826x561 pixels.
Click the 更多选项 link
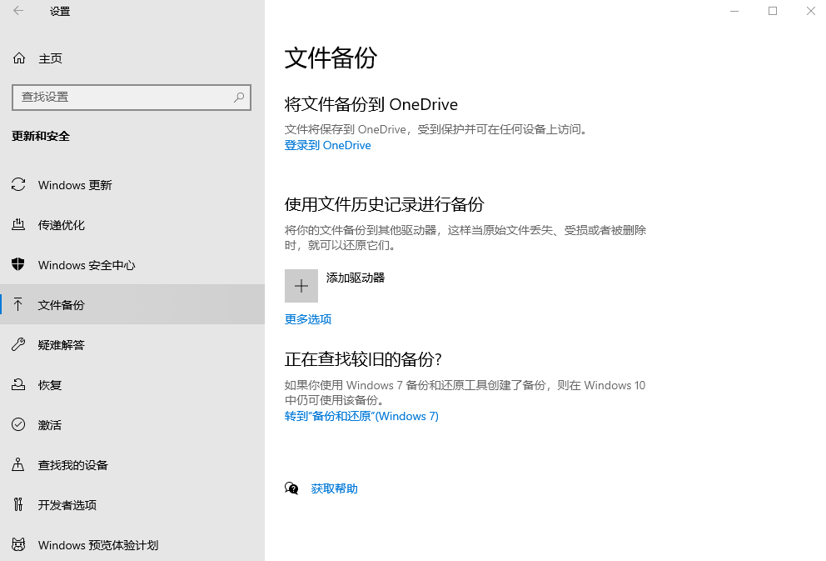coord(308,319)
